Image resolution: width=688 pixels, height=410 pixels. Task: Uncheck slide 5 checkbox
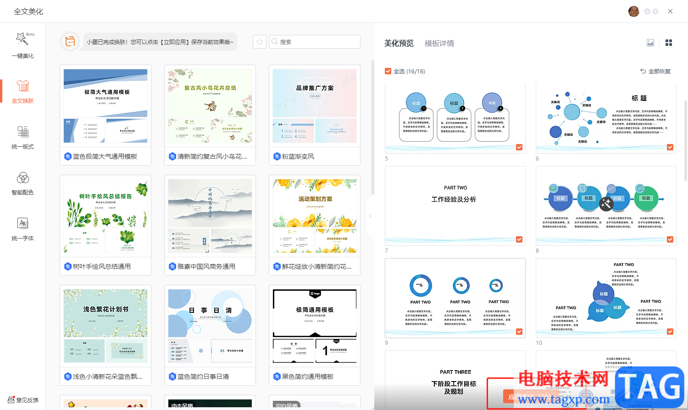coord(519,147)
